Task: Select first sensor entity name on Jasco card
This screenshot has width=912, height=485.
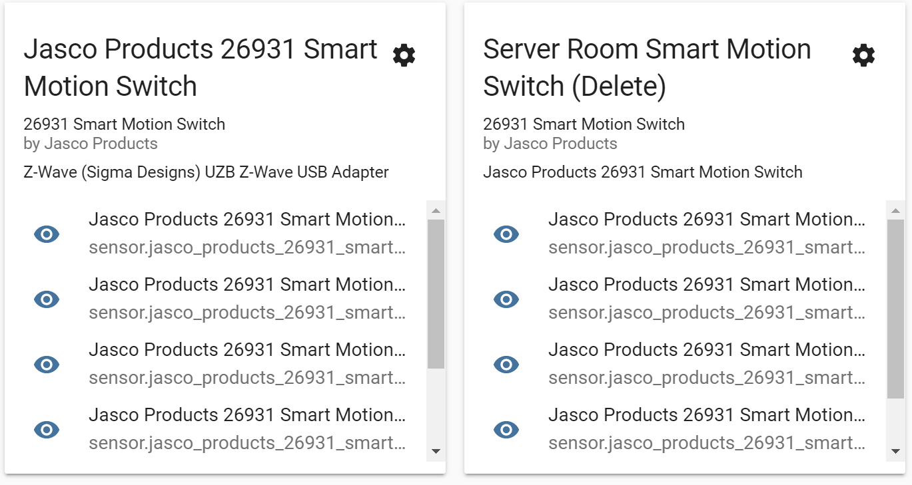Action: point(246,219)
